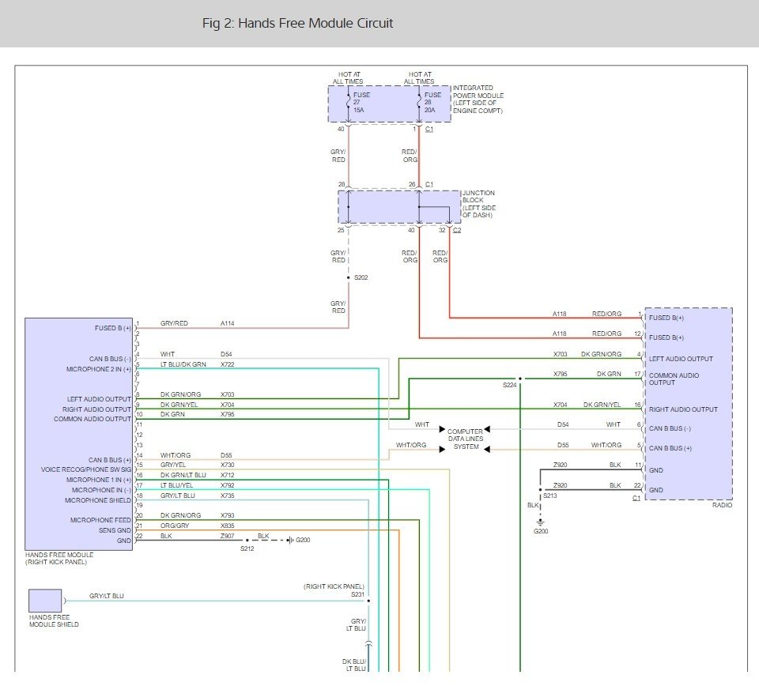Click CAN B BUS (-) in the Hands Free Module
This screenshot has width=759, height=686.
[110, 359]
